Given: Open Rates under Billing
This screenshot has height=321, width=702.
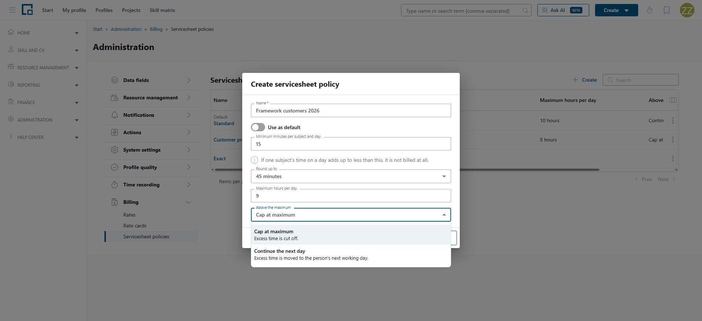Looking at the screenshot, I should [129, 215].
